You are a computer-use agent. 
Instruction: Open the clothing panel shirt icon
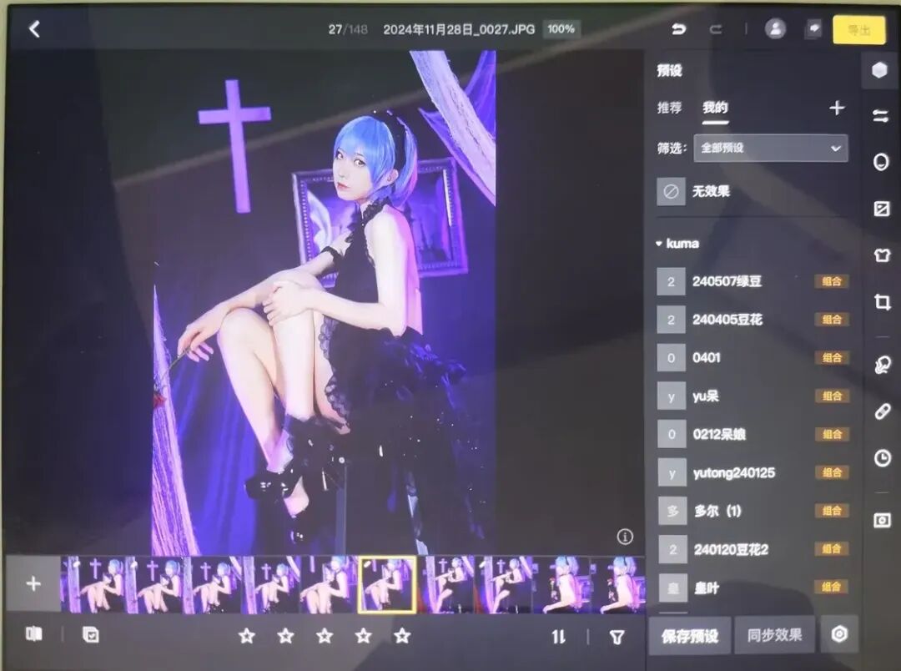[882, 255]
